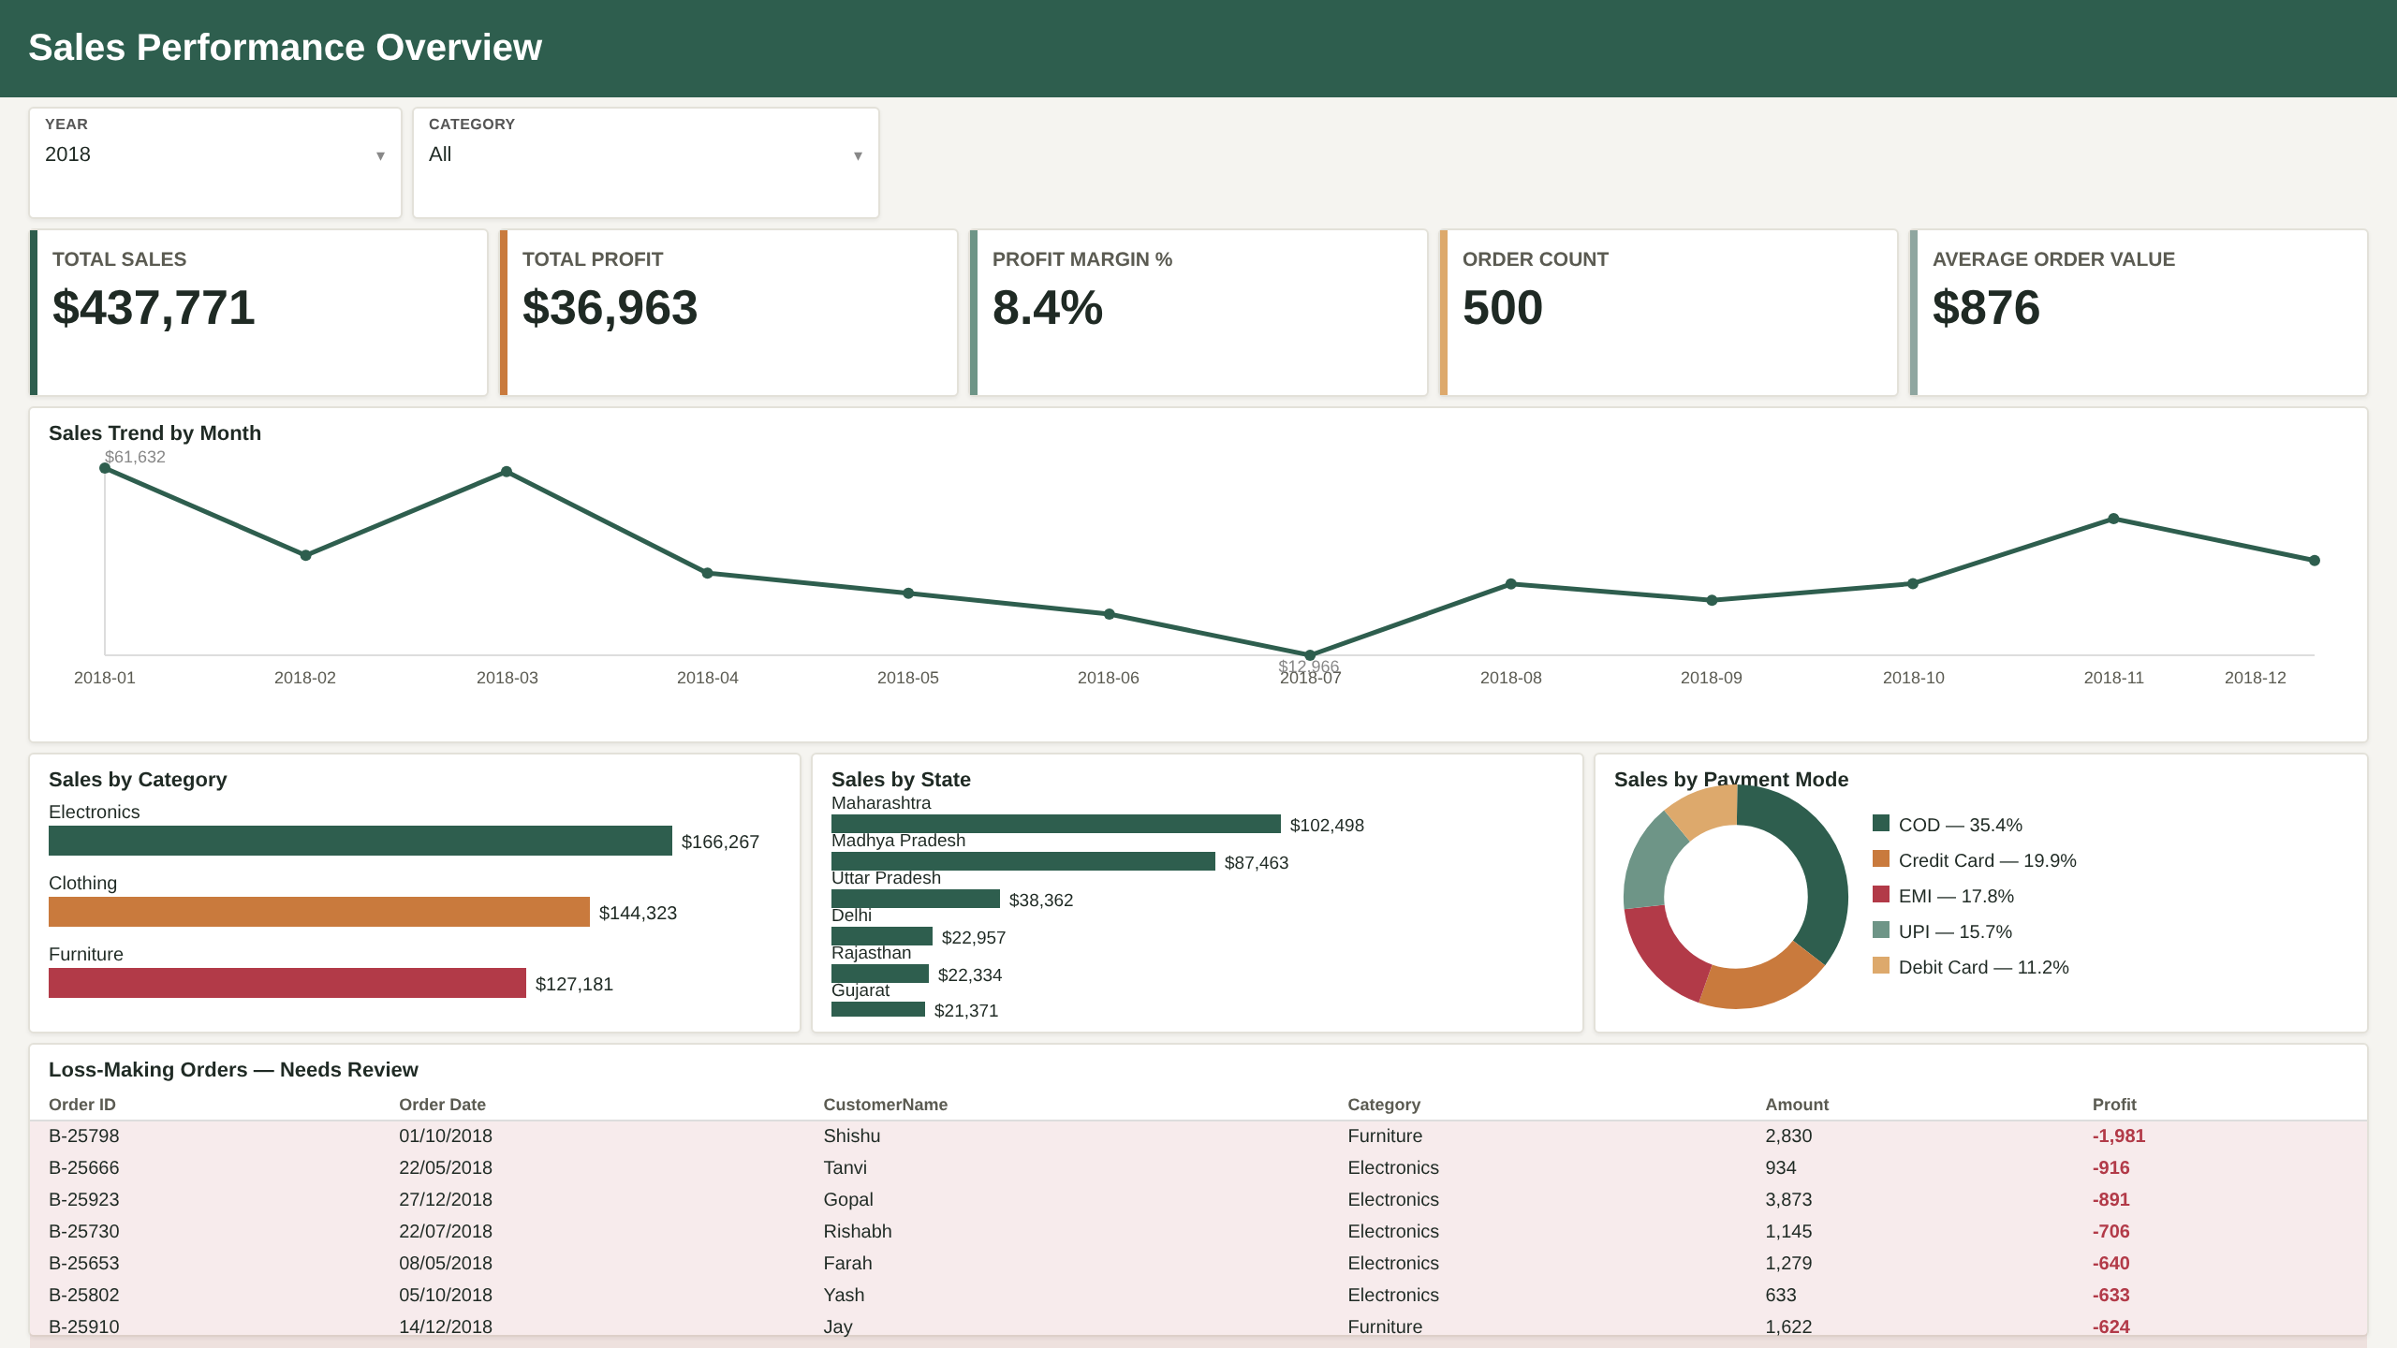Click the Madhya Pradesh sales bar
Viewport: 2397px width, 1348px height.
coord(1023,861)
